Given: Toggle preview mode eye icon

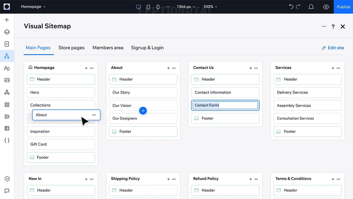Looking at the screenshot, I should 326,7.
